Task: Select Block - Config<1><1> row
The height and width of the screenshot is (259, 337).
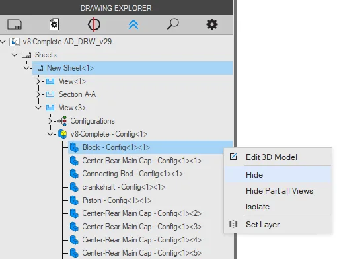Action: click(151, 147)
